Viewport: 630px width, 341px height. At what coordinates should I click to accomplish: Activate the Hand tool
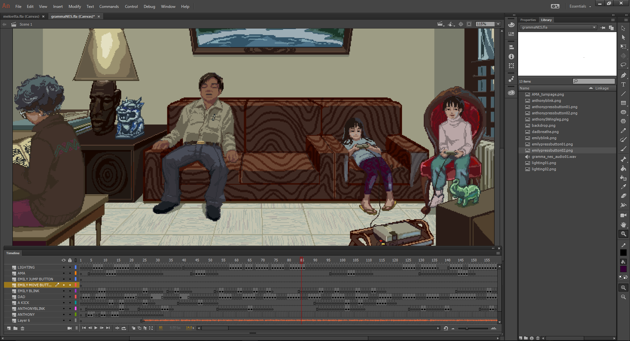623,225
